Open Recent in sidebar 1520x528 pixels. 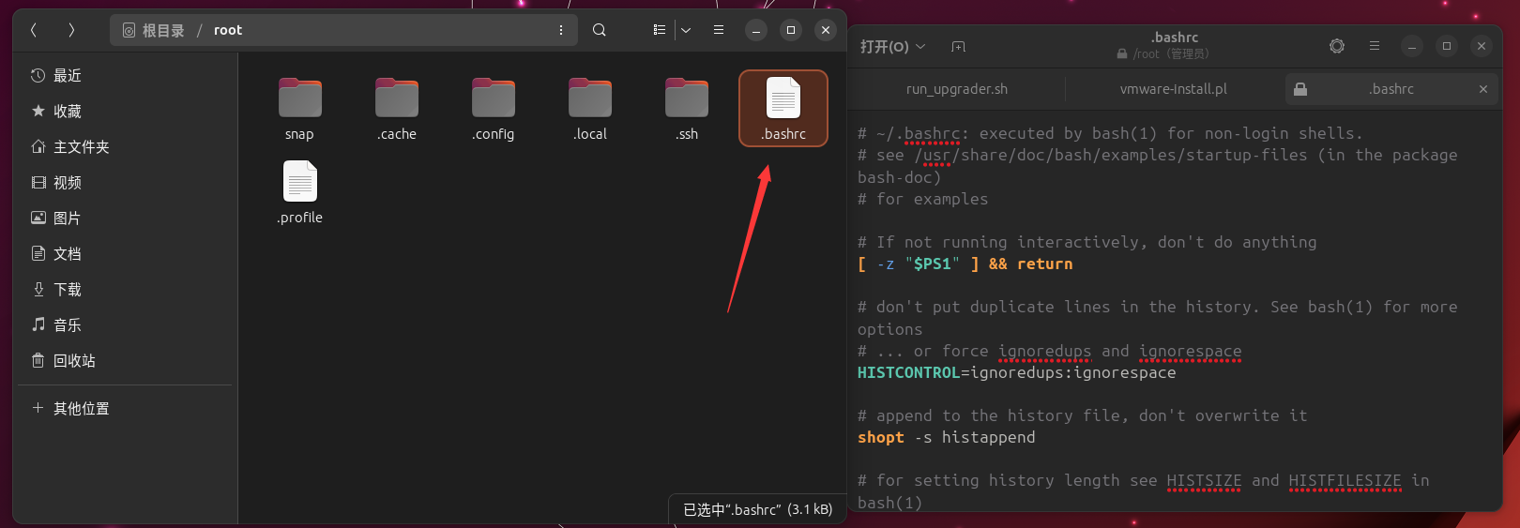tap(124, 75)
